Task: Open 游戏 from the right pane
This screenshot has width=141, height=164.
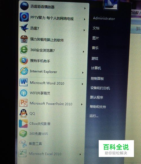Action: 95,58
